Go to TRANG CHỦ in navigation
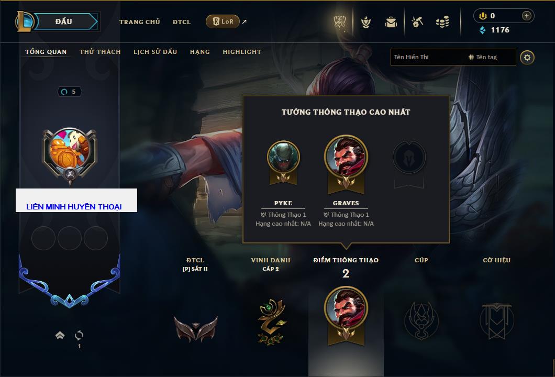 pos(140,22)
